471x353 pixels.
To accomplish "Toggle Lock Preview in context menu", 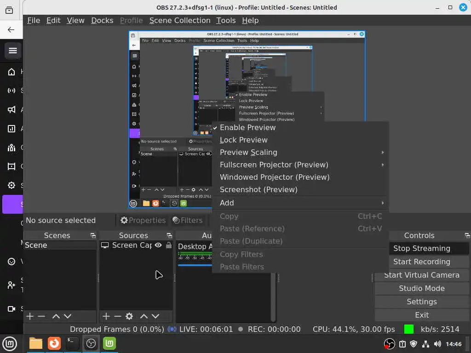I will (300, 140).
